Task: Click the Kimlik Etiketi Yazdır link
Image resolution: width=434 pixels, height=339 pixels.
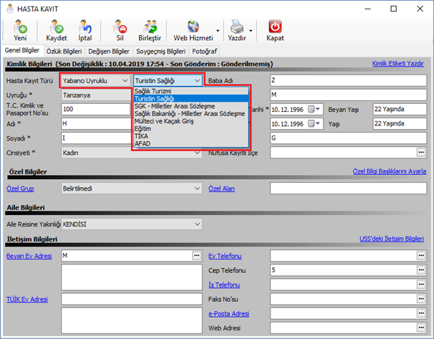Action: [x=397, y=63]
